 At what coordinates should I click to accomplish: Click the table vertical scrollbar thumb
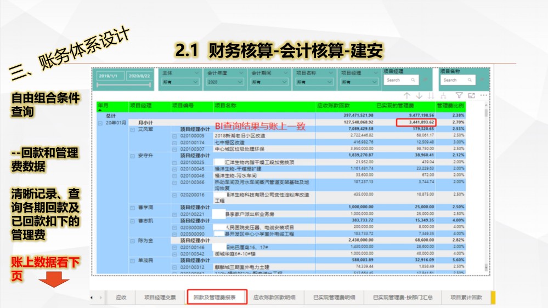click(486, 113)
